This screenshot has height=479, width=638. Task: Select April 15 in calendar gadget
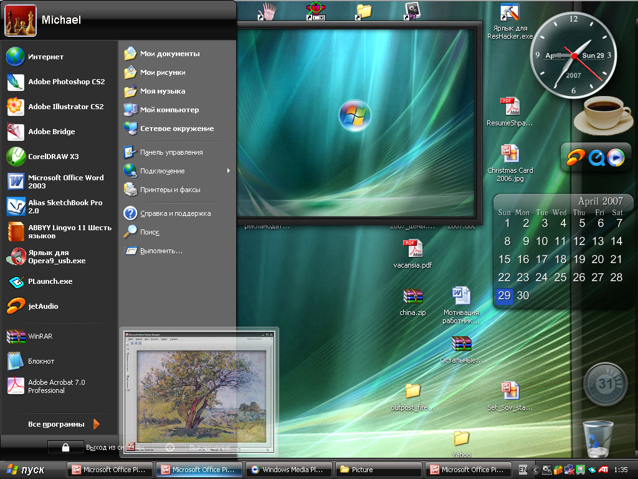point(505,259)
